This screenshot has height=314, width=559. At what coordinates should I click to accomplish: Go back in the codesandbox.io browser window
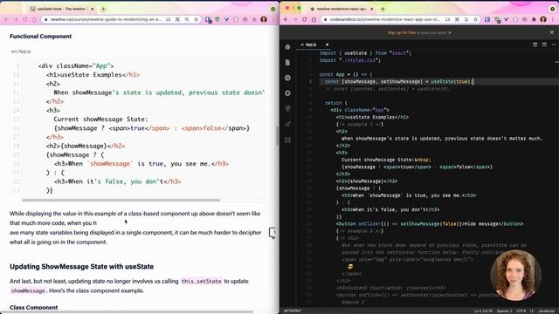(286, 19)
